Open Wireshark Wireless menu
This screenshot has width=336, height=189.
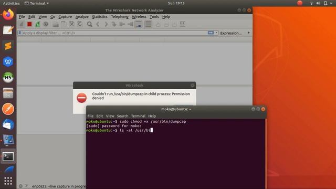click(139, 17)
